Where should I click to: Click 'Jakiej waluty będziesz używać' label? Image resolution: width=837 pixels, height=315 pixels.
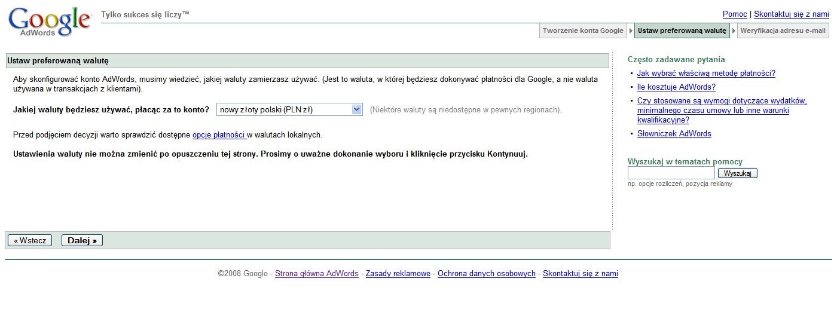tap(111, 110)
